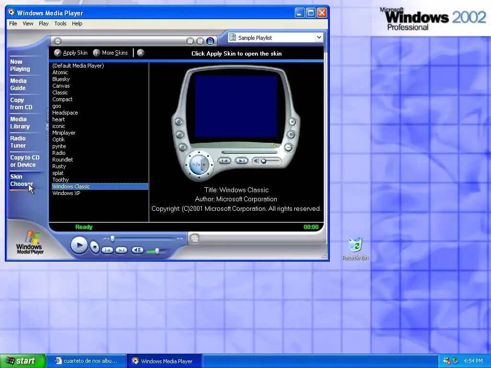Click the seek bar position handle
This screenshot has width=491, height=368.
click(x=112, y=239)
